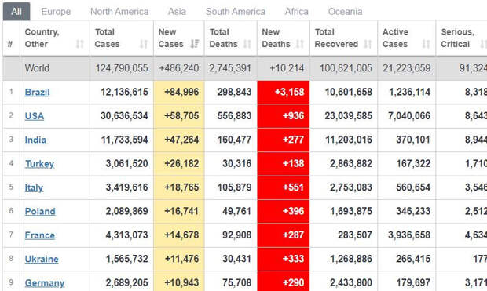
Task: Click Total Deaths sort arrows icon
Action: 247,44
